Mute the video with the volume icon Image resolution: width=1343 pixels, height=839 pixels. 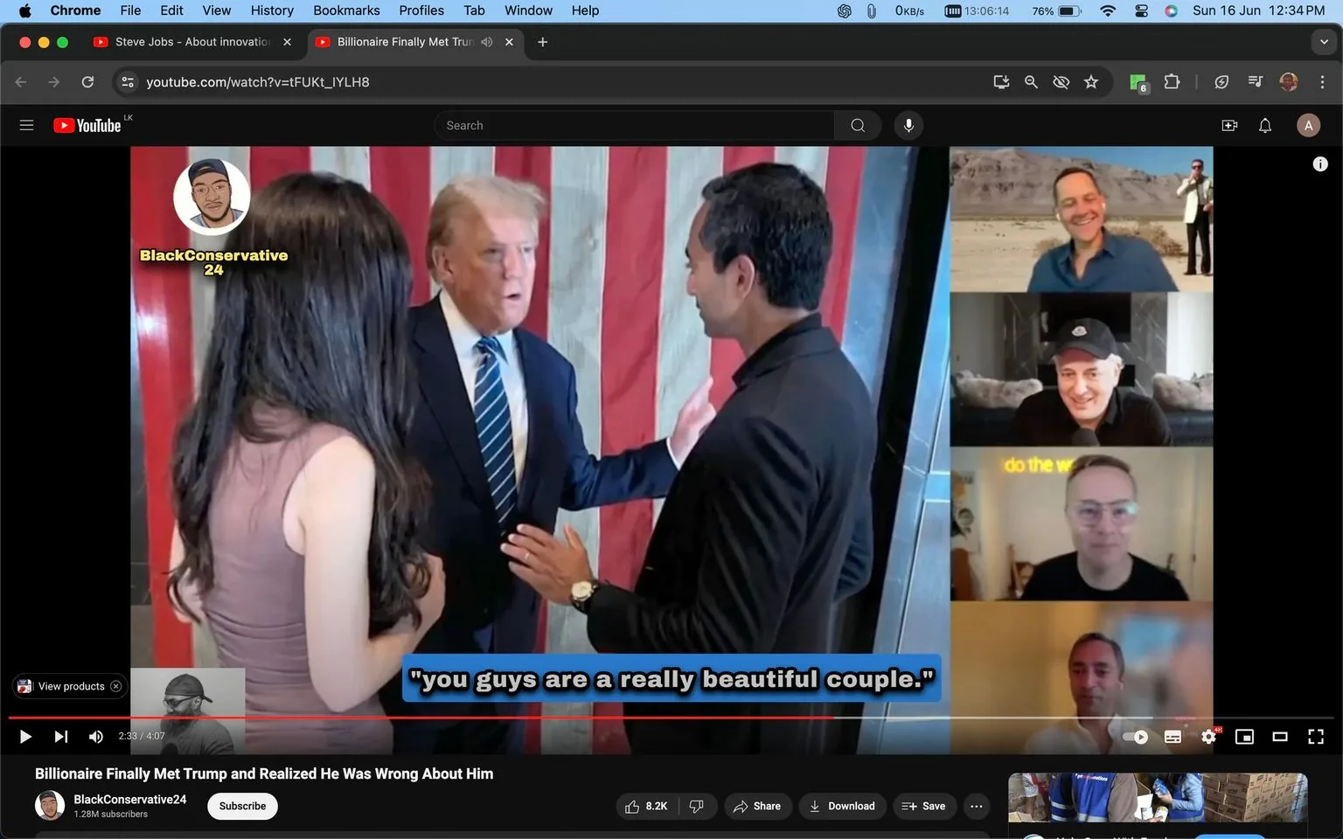[x=95, y=736]
